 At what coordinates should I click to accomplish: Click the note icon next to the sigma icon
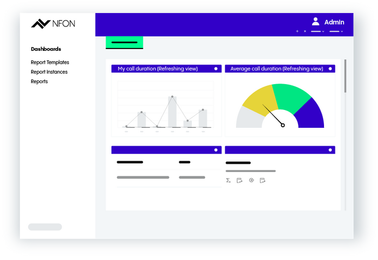(239, 180)
